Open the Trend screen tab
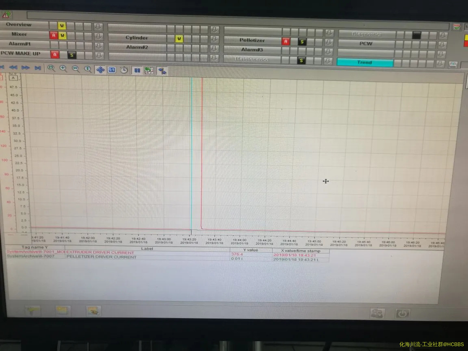The image size is (468, 351). 364,63
